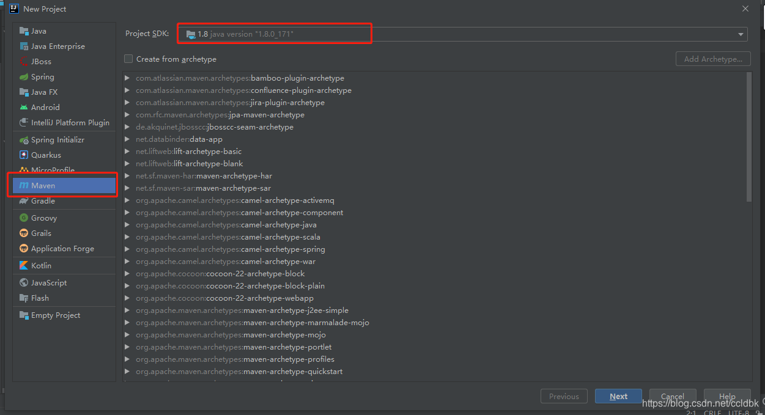Click the archetype list vertical scrollbar
The image size is (765, 415).
point(749,137)
